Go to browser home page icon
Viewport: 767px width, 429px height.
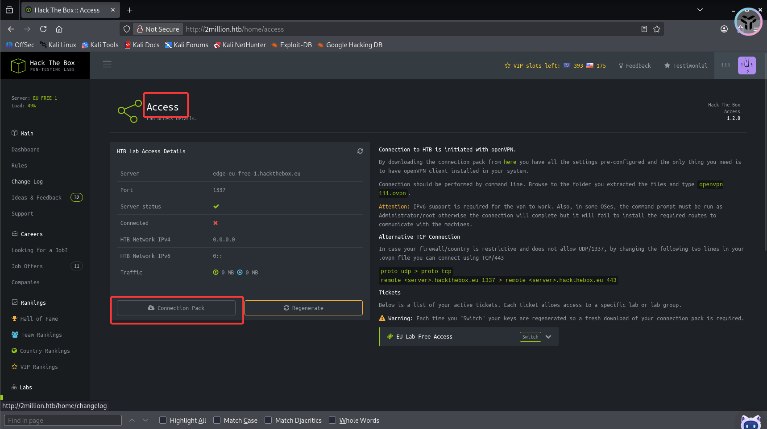tap(59, 29)
